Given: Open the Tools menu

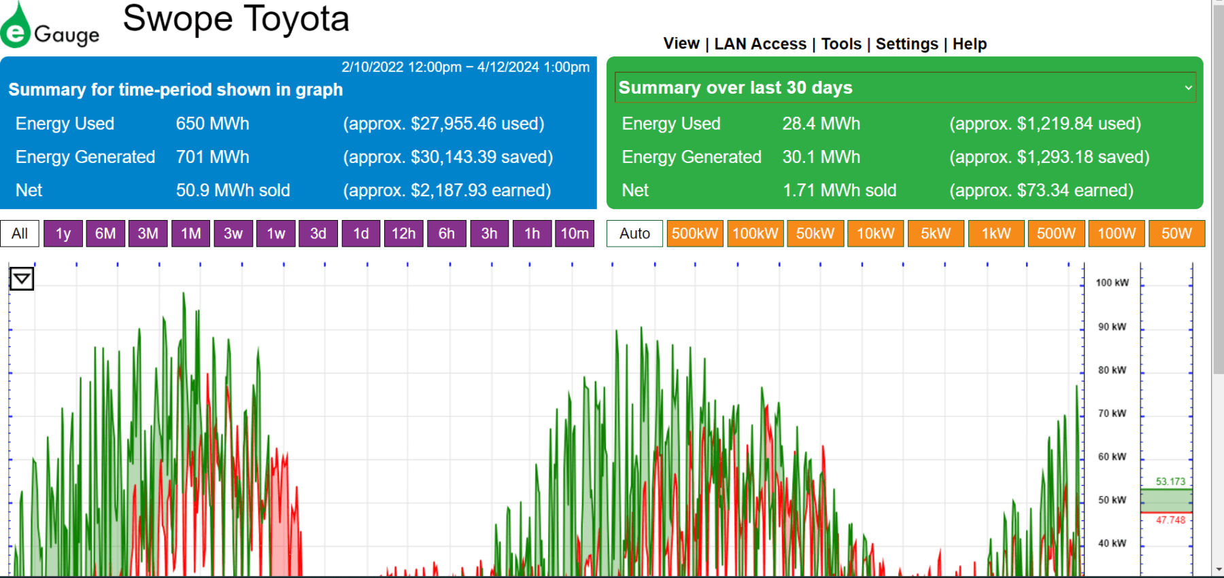Looking at the screenshot, I should pyautogui.click(x=840, y=44).
